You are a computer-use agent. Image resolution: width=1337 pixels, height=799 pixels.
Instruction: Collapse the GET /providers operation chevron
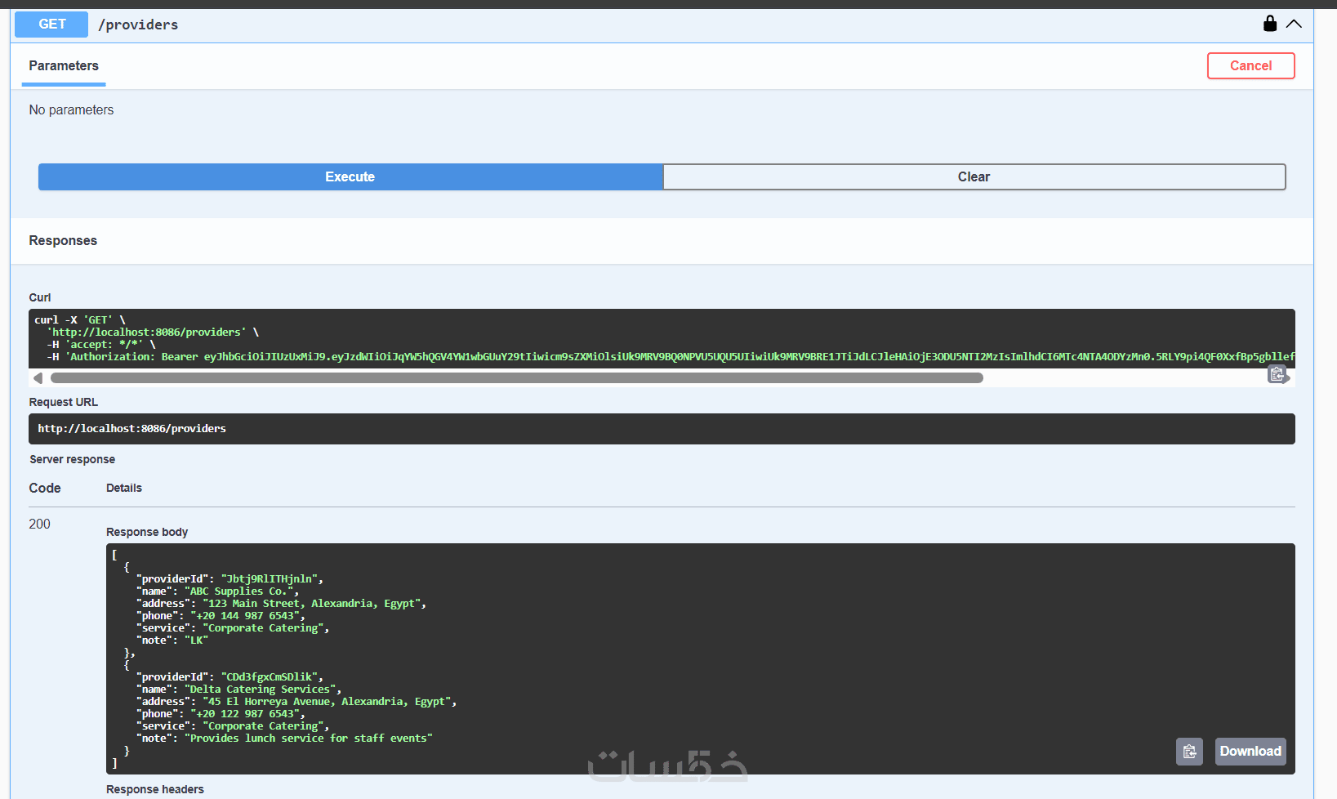pyautogui.click(x=1294, y=24)
